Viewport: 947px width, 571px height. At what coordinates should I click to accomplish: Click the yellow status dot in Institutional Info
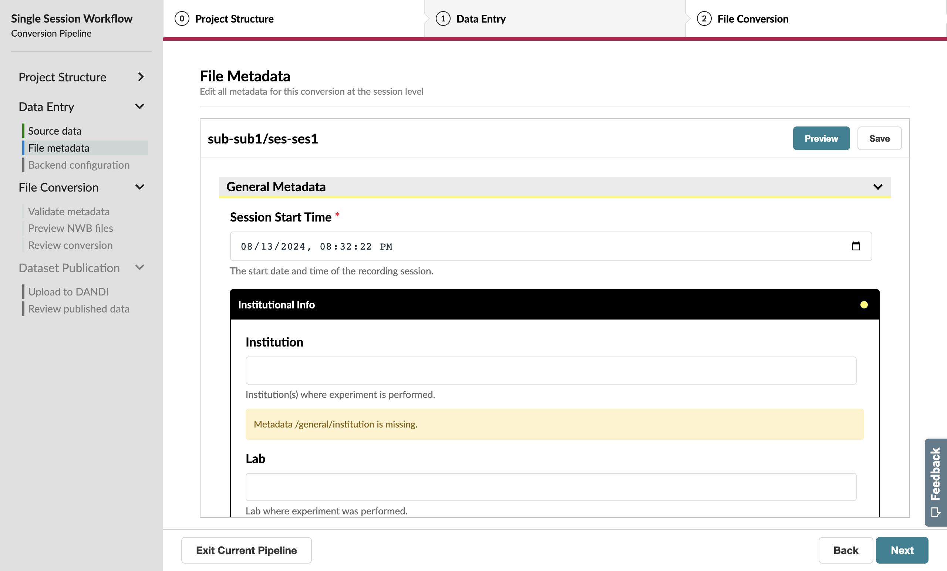click(x=864, y=305)
